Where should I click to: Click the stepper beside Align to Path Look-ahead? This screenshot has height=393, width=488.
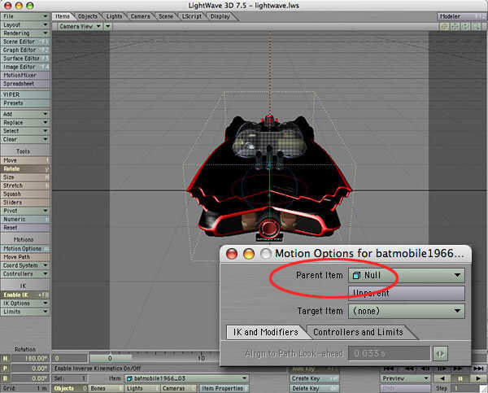tap(440, 353)
